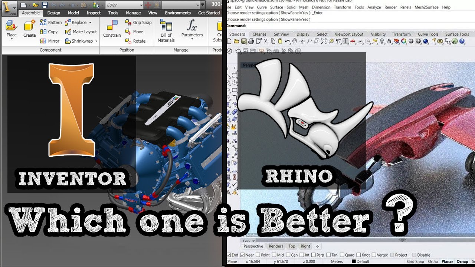The height and width of the screenshot is (267, 475).
Task: Click Open folder icon in Inventor quick access
Action: (36, 5)
